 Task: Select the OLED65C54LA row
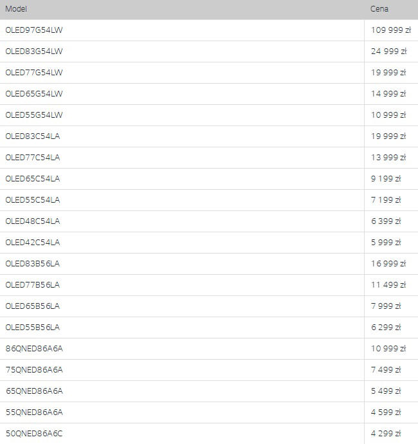point(209,179)
